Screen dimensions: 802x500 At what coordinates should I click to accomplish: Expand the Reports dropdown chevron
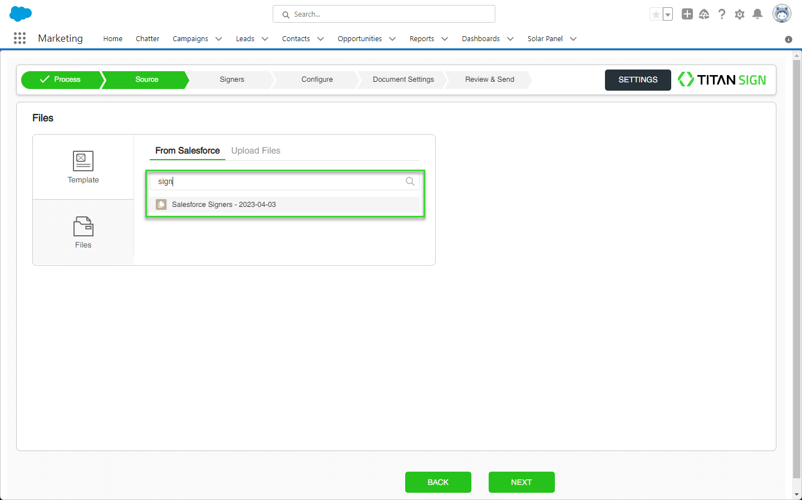(445, 39)
